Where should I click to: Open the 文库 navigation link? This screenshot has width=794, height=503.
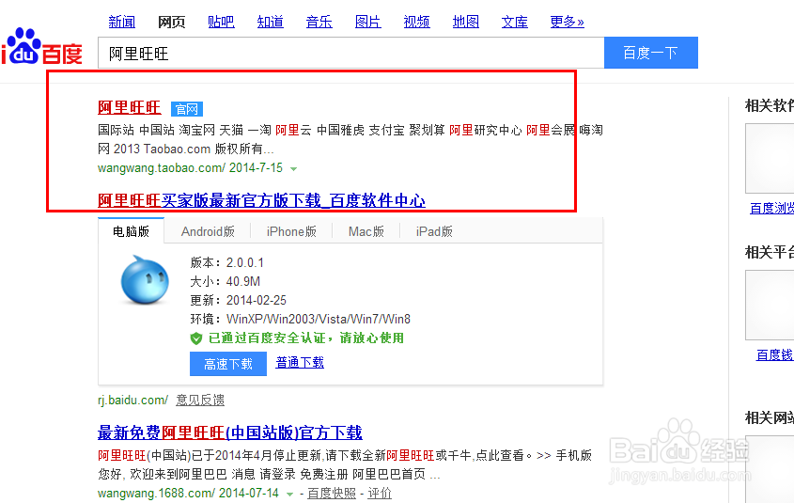pos(515,22)
